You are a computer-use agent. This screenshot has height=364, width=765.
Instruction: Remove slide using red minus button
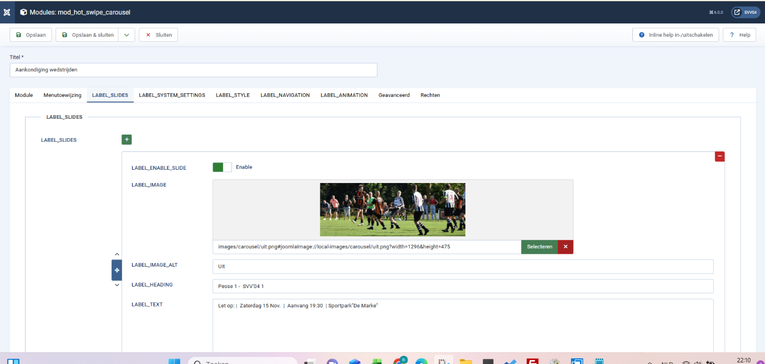pyautogui.click(x=720, y=157)
